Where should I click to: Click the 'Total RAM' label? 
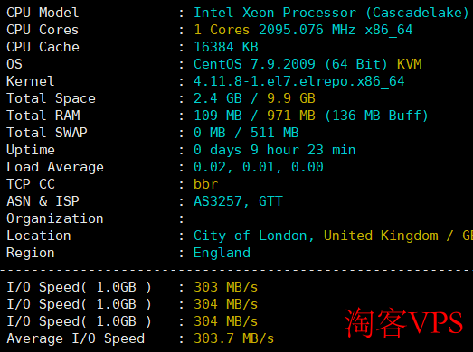(x=43, y=116)
